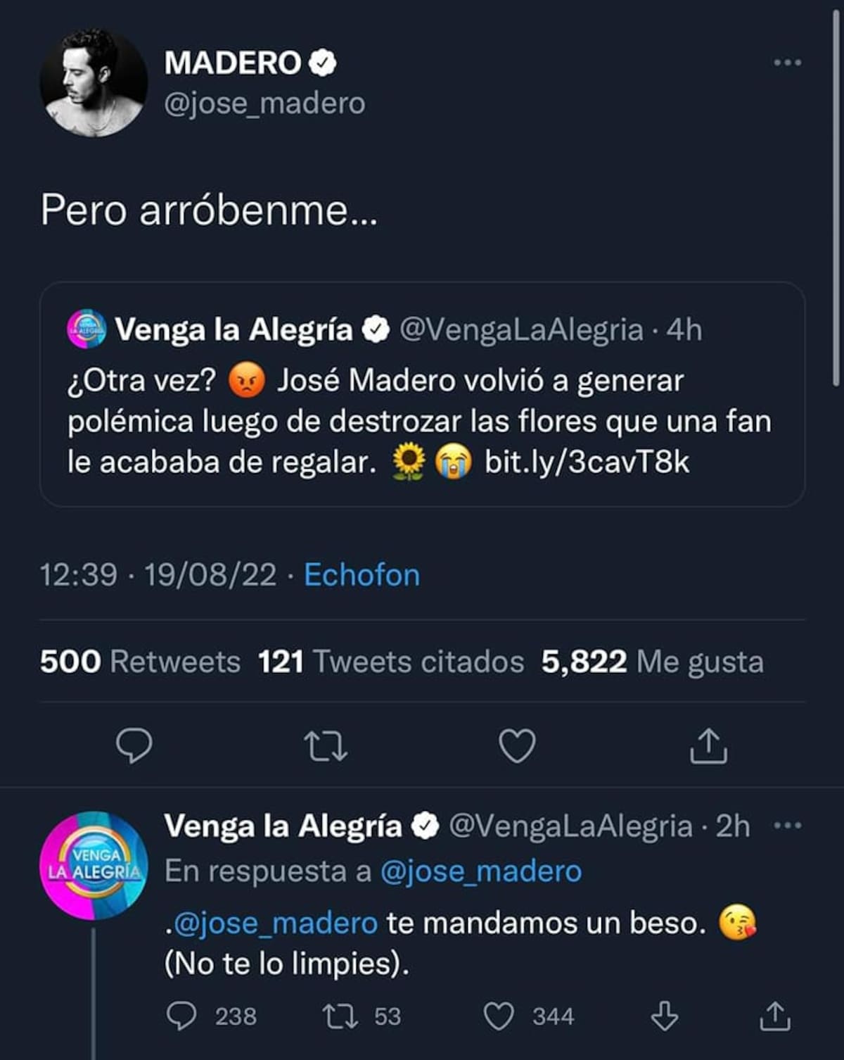Retweet the Venga la Alegría reply

[340, 1016]
